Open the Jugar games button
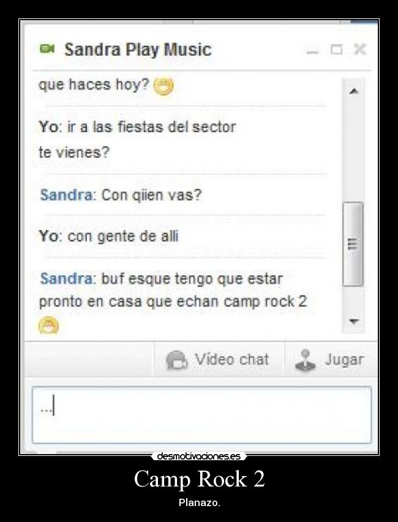This screenshot has height=522, width=398. [x=331, y=360]
